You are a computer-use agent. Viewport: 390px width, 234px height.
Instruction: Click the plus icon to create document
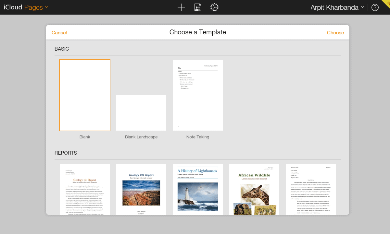(x=181, y=7)
